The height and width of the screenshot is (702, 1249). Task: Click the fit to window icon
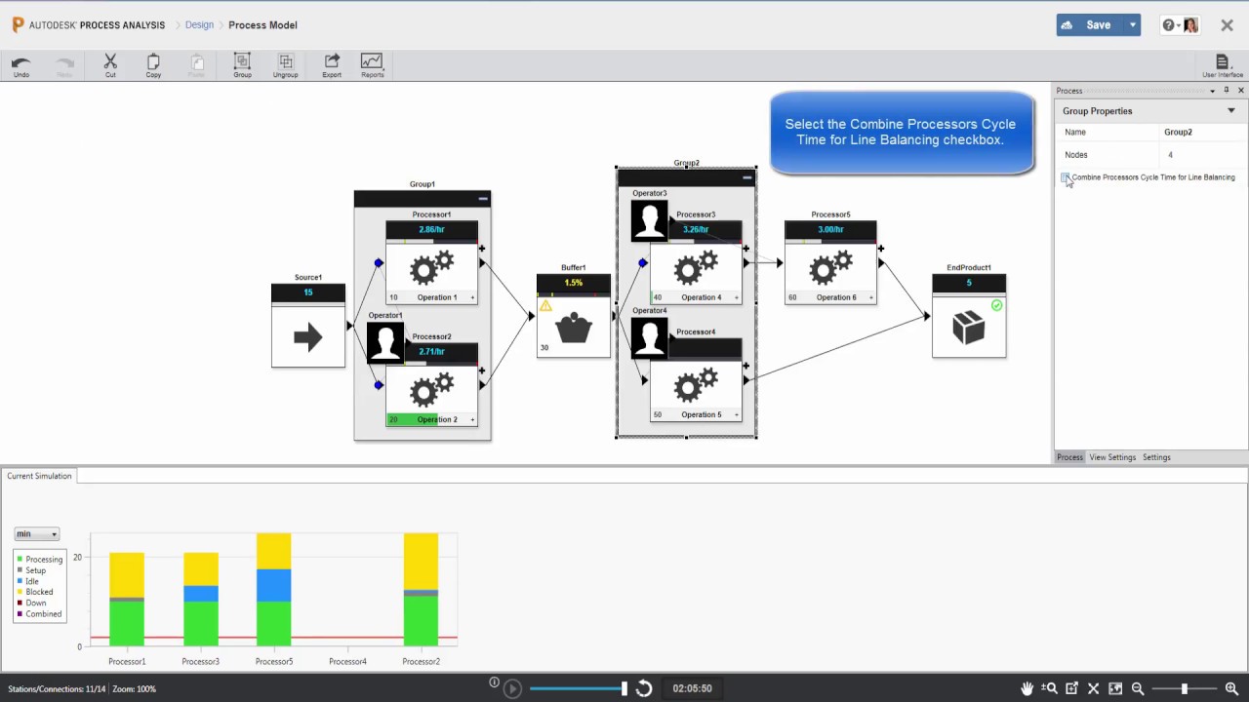[1115, 688]
